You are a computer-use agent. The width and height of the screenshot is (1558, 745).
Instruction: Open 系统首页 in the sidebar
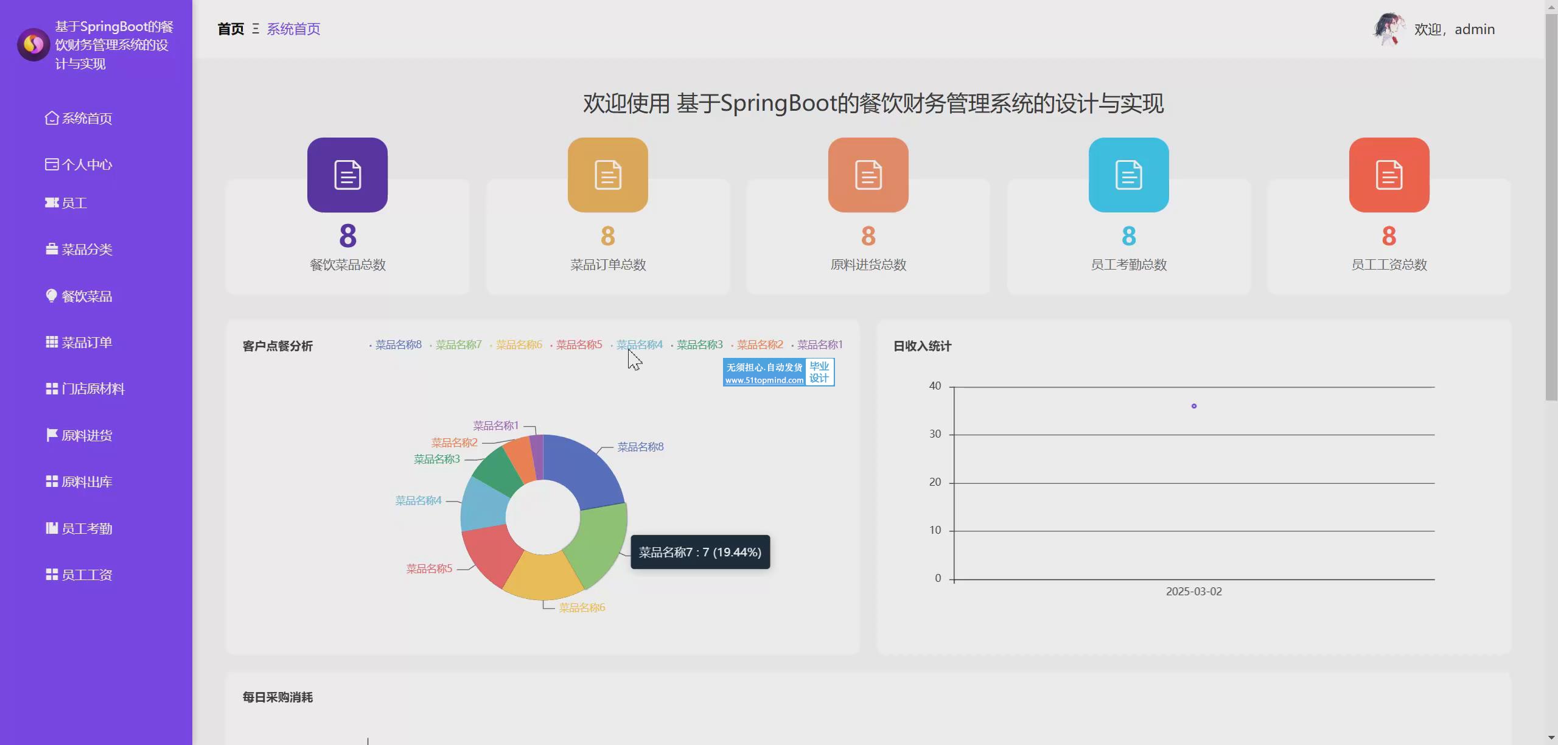[x=86, y=119]
